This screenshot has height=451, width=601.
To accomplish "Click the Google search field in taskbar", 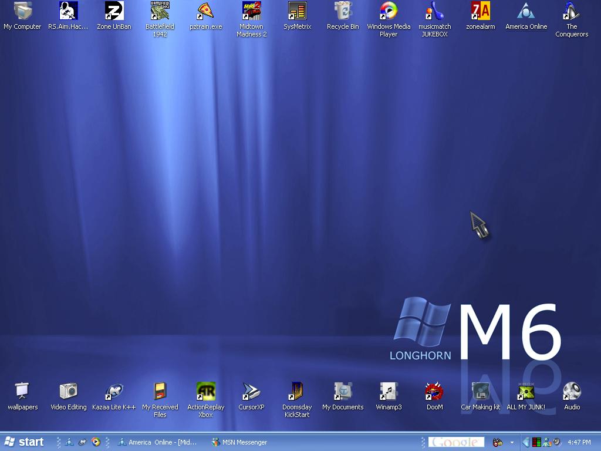I will pyautogui.click(x=456, y=442).
